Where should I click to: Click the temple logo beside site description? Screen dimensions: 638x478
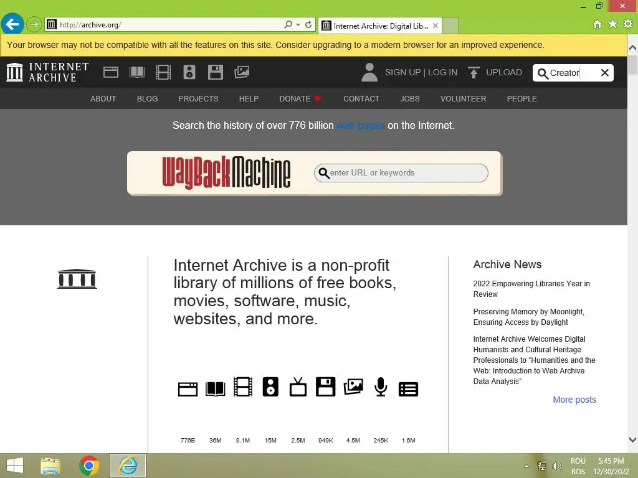click(x=77, y=279)
